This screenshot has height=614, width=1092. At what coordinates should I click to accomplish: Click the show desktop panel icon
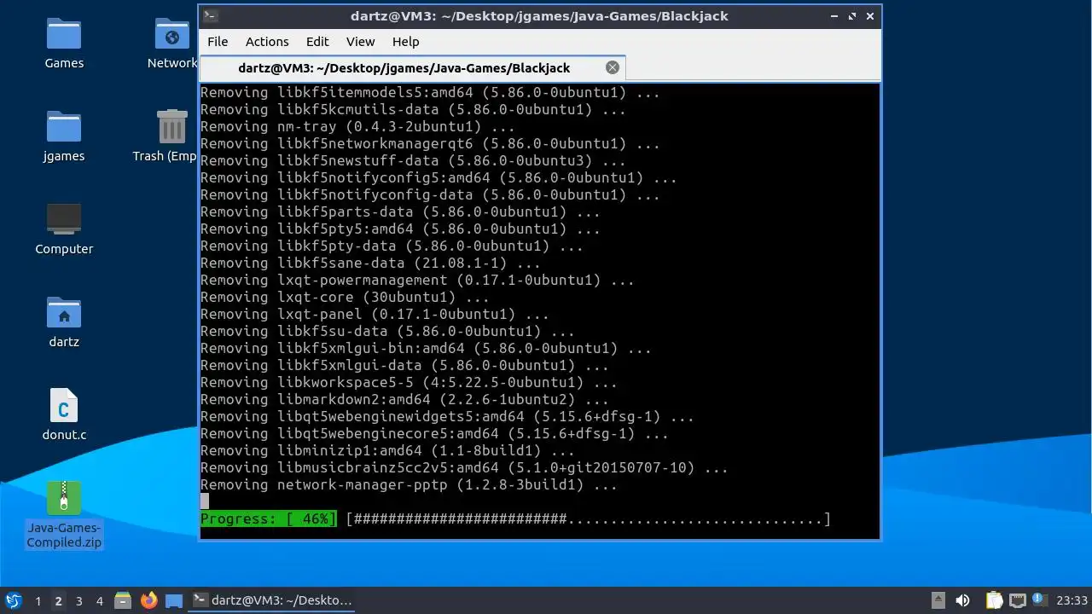tap(174, 600)
